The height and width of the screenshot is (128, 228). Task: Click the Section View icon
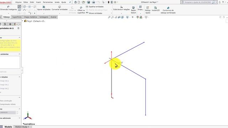(119, 17)
